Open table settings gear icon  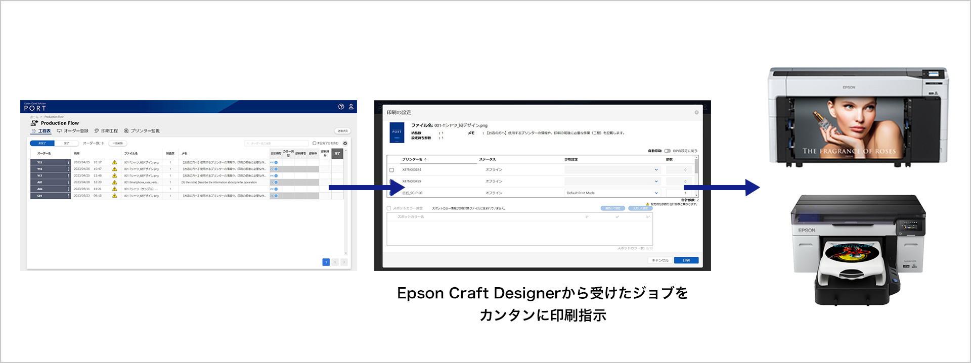point(345,144)
